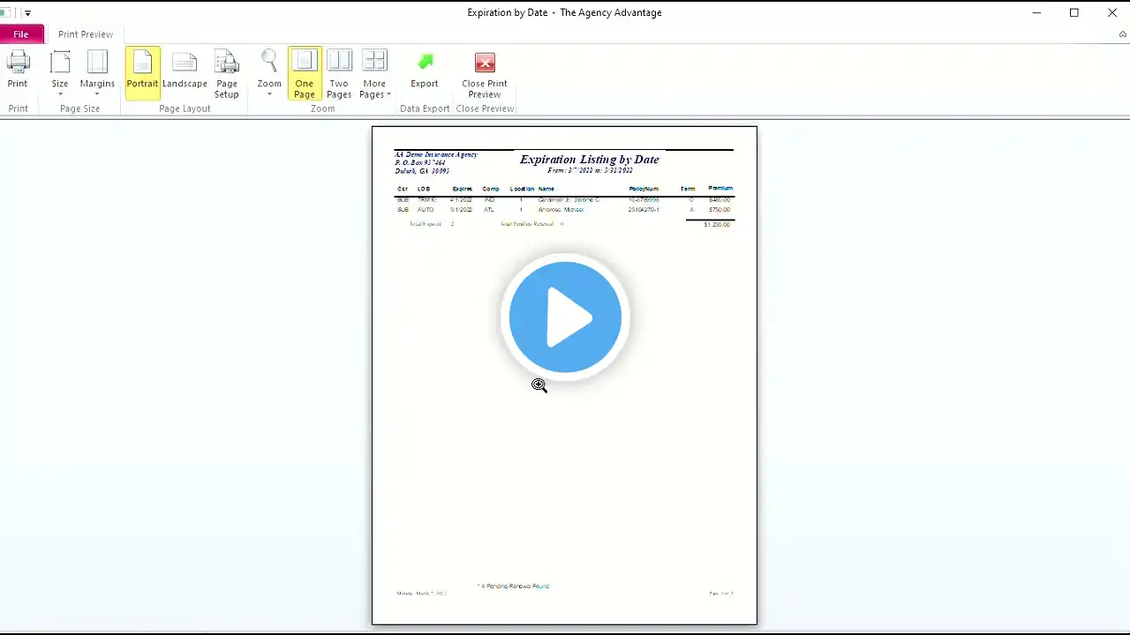
Task: Click 'AA Demo Insurance Agency' on the report
Action: (436, 154)
